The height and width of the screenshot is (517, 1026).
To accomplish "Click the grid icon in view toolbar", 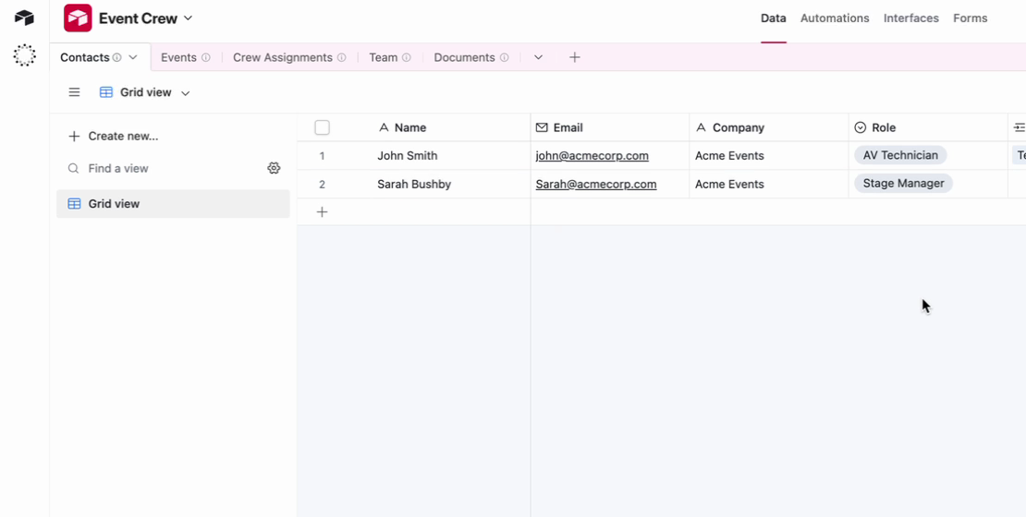I will pos(106,92).
